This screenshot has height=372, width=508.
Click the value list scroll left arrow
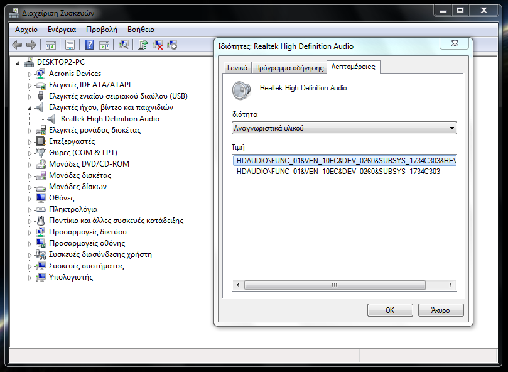pos(238,285)
